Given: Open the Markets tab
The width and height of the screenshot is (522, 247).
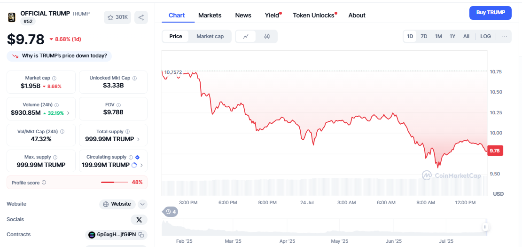Looking at the screenshot, I should pos(210,16).
